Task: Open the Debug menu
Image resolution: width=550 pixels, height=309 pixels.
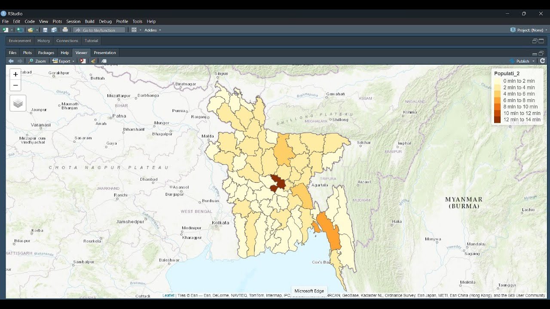Action: (105, 21)
